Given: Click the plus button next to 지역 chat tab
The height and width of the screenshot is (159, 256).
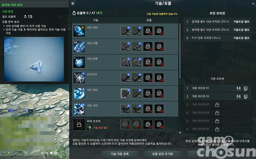Looking at the screenshot, I should (x=30, y=111).
